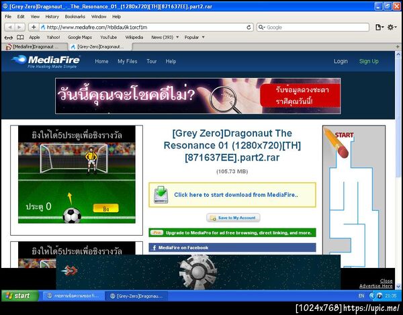Open the Edit menu
Image resolution: width=403 pixels, height=315 pixels.
21,16
